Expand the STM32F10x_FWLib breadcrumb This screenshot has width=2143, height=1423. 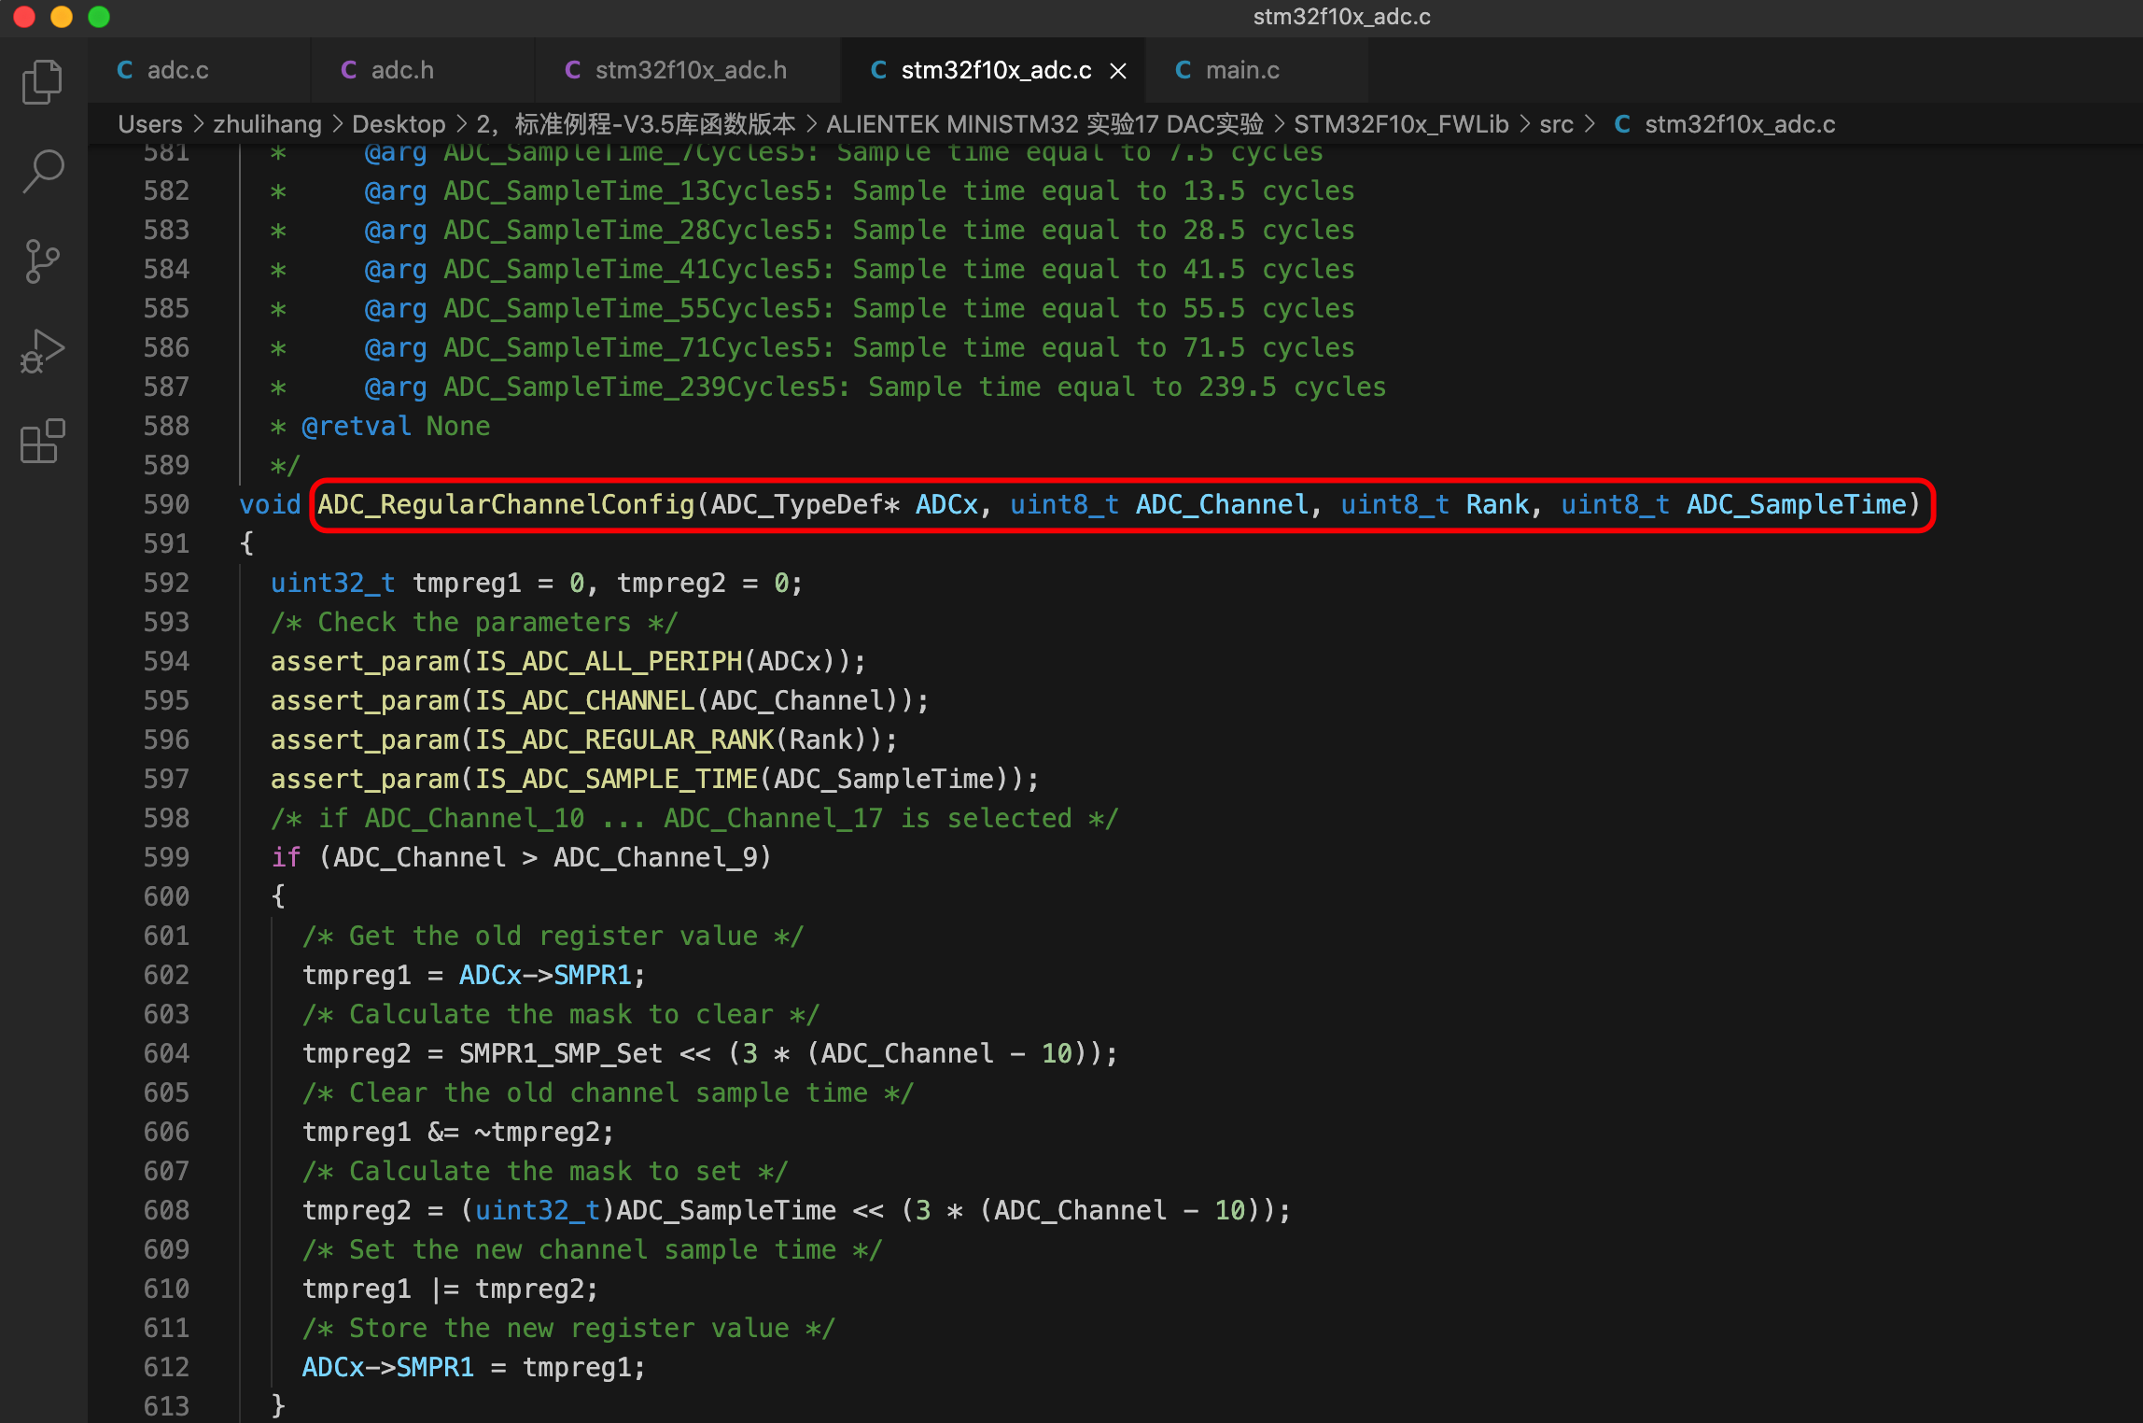click(x=1400, y=123)
